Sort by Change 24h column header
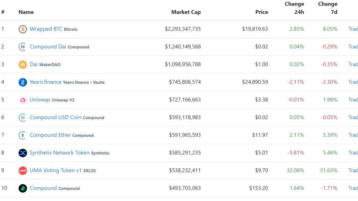Screen dimensions: 358x201 [294, 8]
